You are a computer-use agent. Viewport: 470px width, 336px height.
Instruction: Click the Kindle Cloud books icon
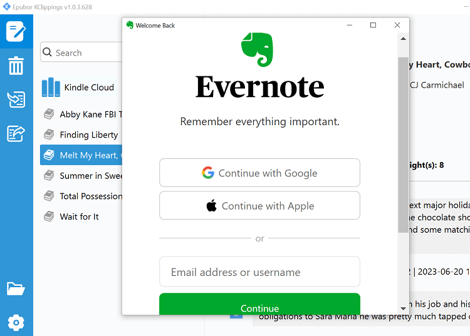51,87
